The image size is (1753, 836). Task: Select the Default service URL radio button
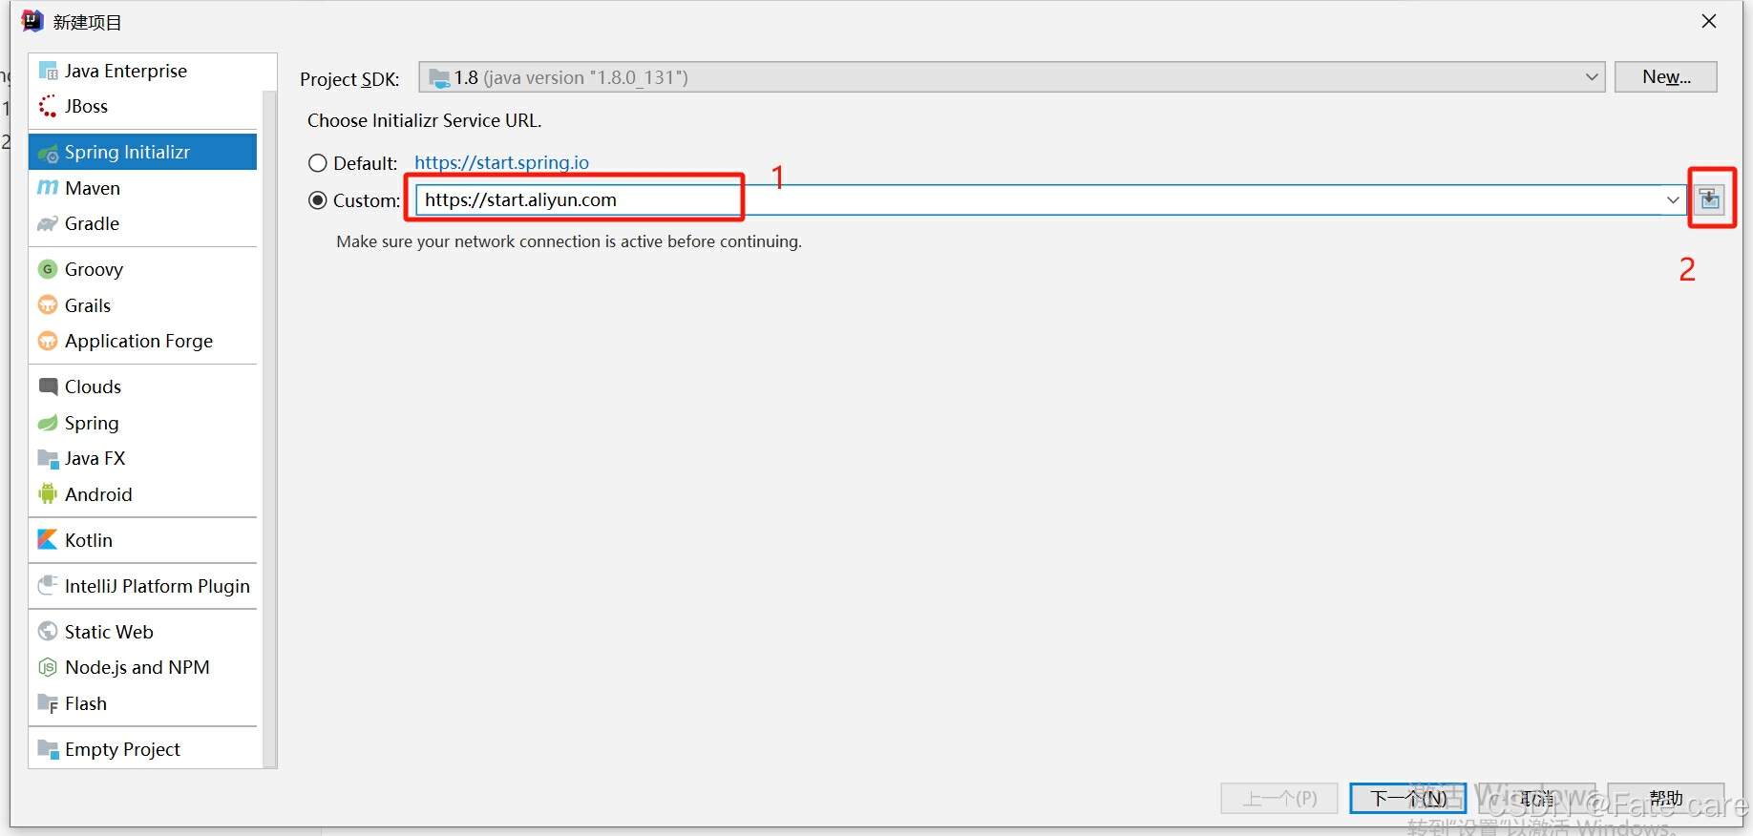318,163
